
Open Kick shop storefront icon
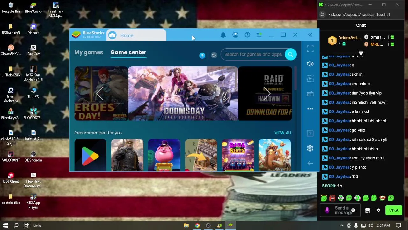click(368, 210)
